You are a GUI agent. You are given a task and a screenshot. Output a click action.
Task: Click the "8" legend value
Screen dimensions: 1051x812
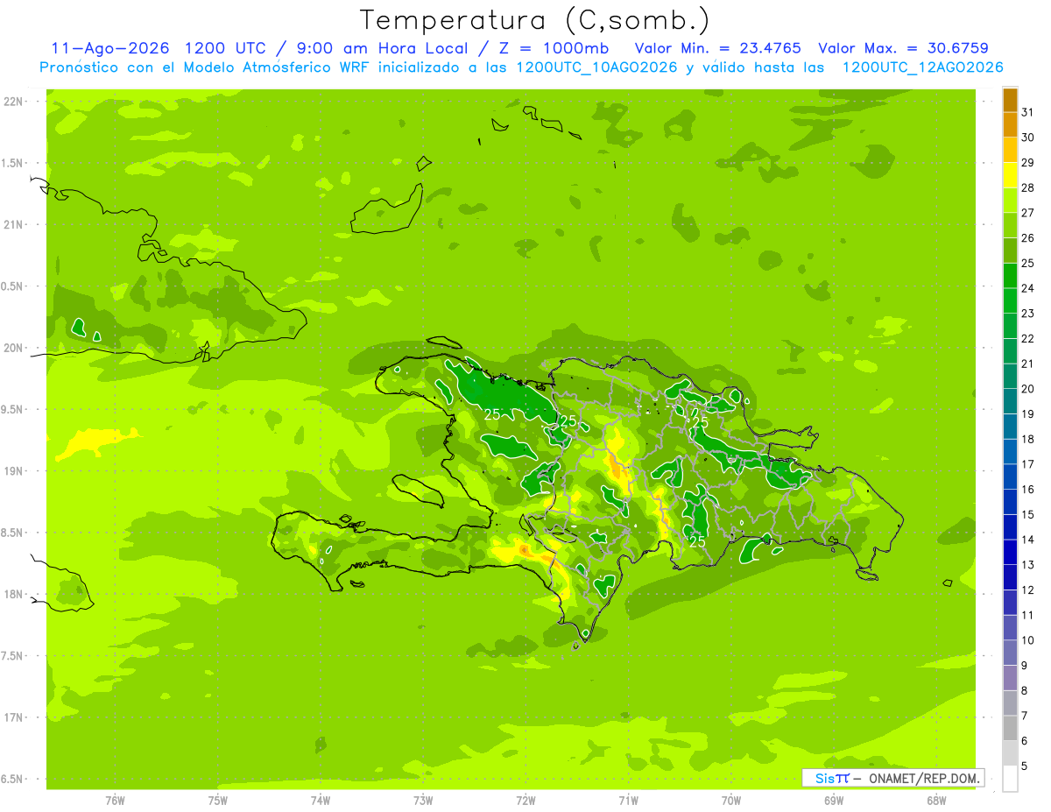point(1025,691)
